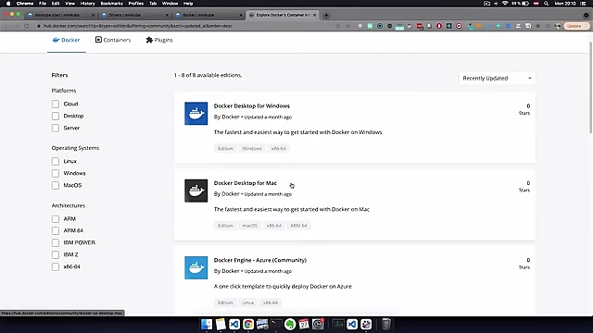Open the Help menu
The height and width of the screenshot is (333, 593).
click(188, 4)
